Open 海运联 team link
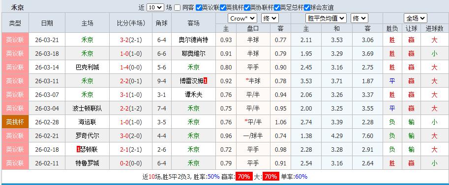 (x=88, y=122)
